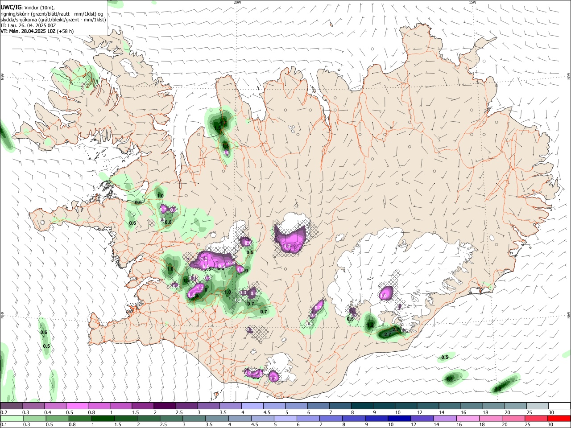Click the light lavender 4 swatch in snow scale
This screenshot has width=571, height=428.
252,406
